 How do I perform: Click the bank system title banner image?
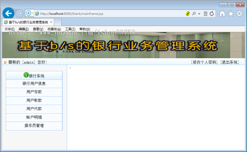tap(123, 45)
